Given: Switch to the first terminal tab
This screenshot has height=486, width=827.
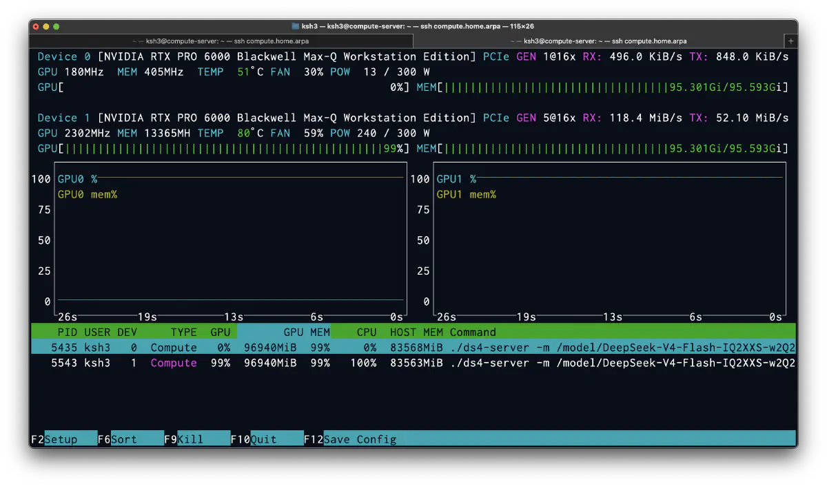Looking at the screenshot, I should [222, 41].
